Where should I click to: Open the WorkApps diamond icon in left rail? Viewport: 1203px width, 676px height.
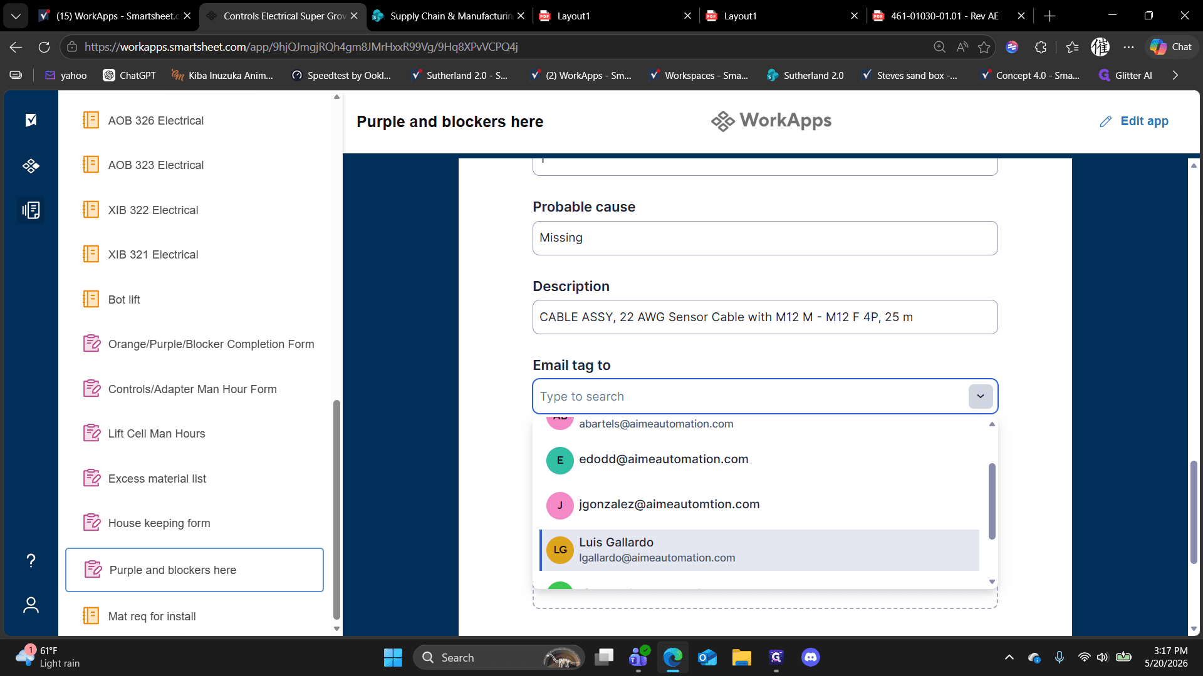31,166
